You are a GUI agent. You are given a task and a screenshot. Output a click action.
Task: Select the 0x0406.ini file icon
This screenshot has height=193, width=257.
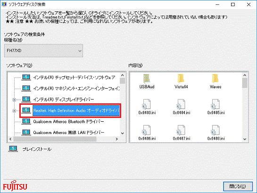click(147, 130)
